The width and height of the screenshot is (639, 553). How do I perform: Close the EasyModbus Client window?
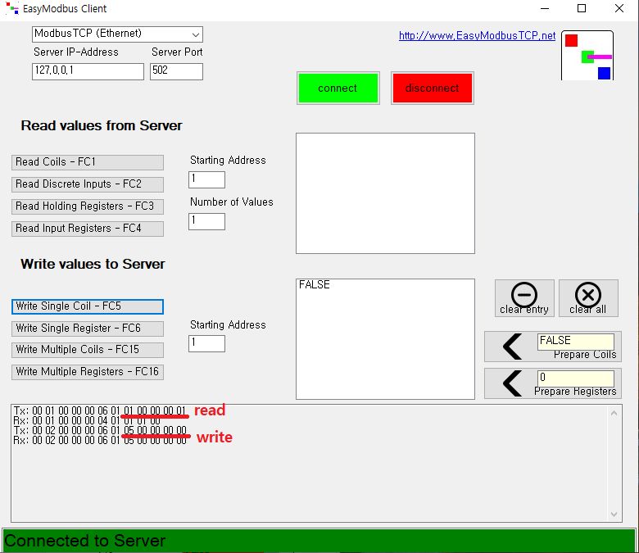coord(619,8)
